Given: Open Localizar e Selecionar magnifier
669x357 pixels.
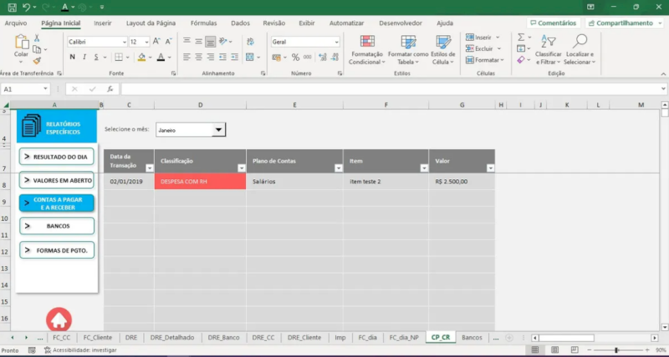Looking at the screenshot, I should pos(578,49).
